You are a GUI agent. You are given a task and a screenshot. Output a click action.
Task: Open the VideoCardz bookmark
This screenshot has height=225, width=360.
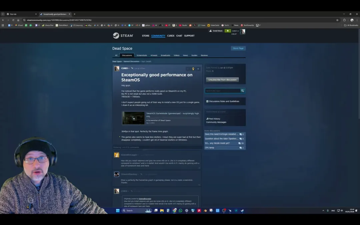213,25
